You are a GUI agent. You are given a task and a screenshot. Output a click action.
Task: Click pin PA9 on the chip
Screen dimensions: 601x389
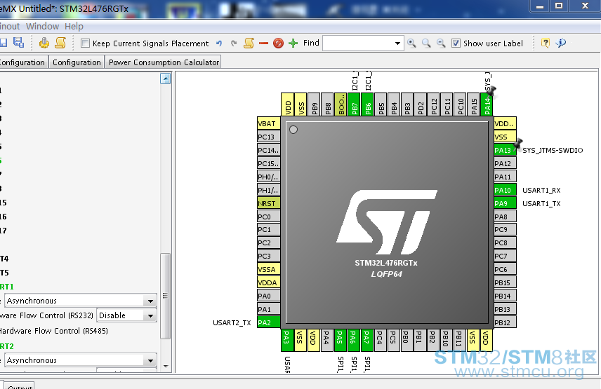click(x=505, y=203)
